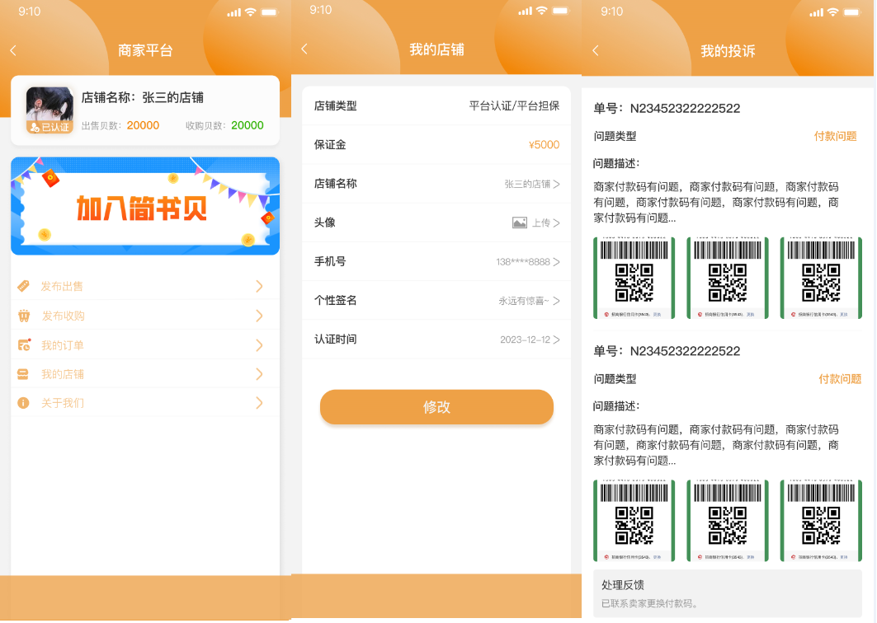Expand the chevron on the 发布出售 row
877x623 pixels.
click(259, 286)
